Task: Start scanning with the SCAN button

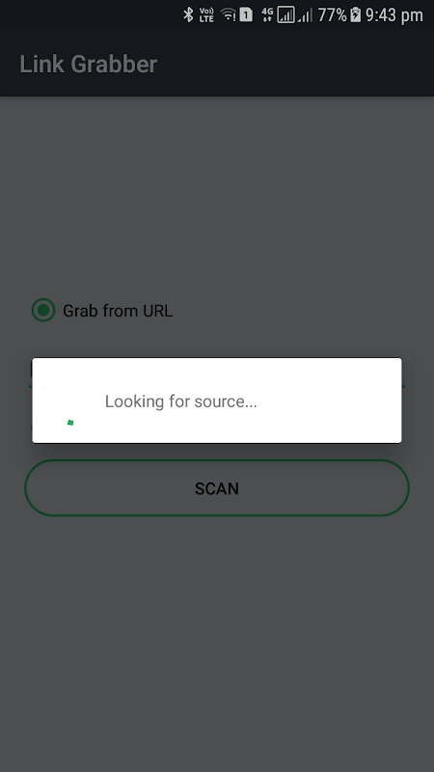Action: pos(216,488)
